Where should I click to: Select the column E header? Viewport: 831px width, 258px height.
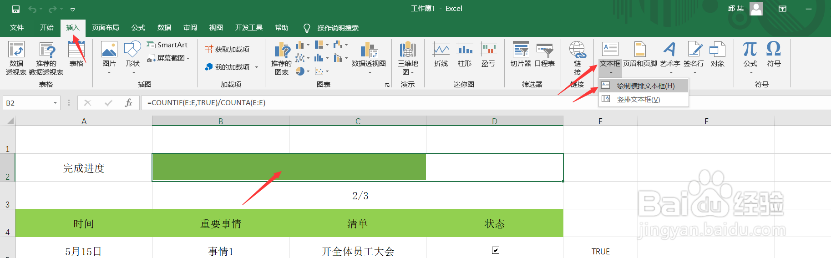coord(600,121)
